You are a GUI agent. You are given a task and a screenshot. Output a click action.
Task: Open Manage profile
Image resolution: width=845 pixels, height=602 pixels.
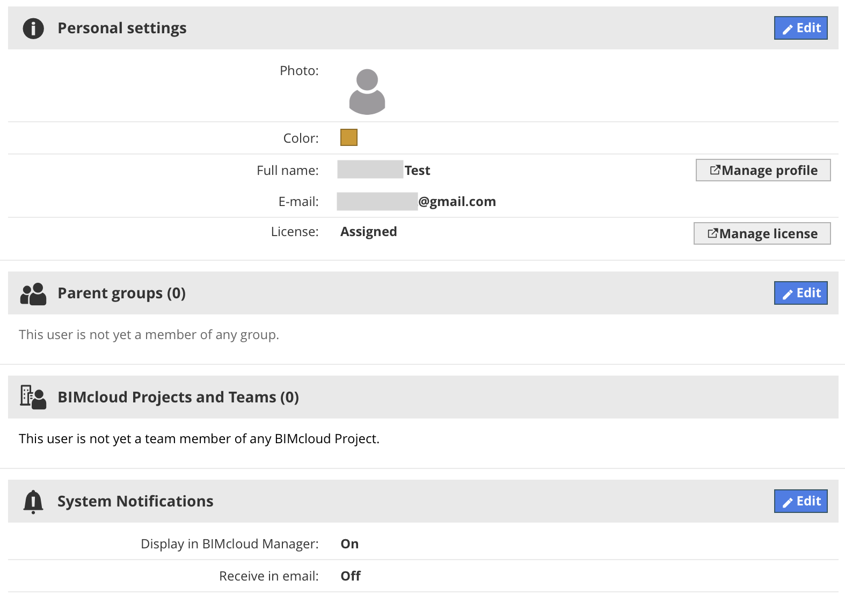point(763,170)
